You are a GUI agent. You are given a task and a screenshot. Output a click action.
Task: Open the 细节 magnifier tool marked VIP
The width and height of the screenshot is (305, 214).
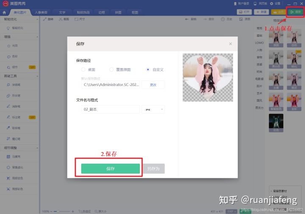[x=12, y=67]
